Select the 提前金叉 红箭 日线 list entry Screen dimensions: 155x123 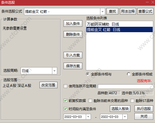pyautogui.click(x=120, y=30)
